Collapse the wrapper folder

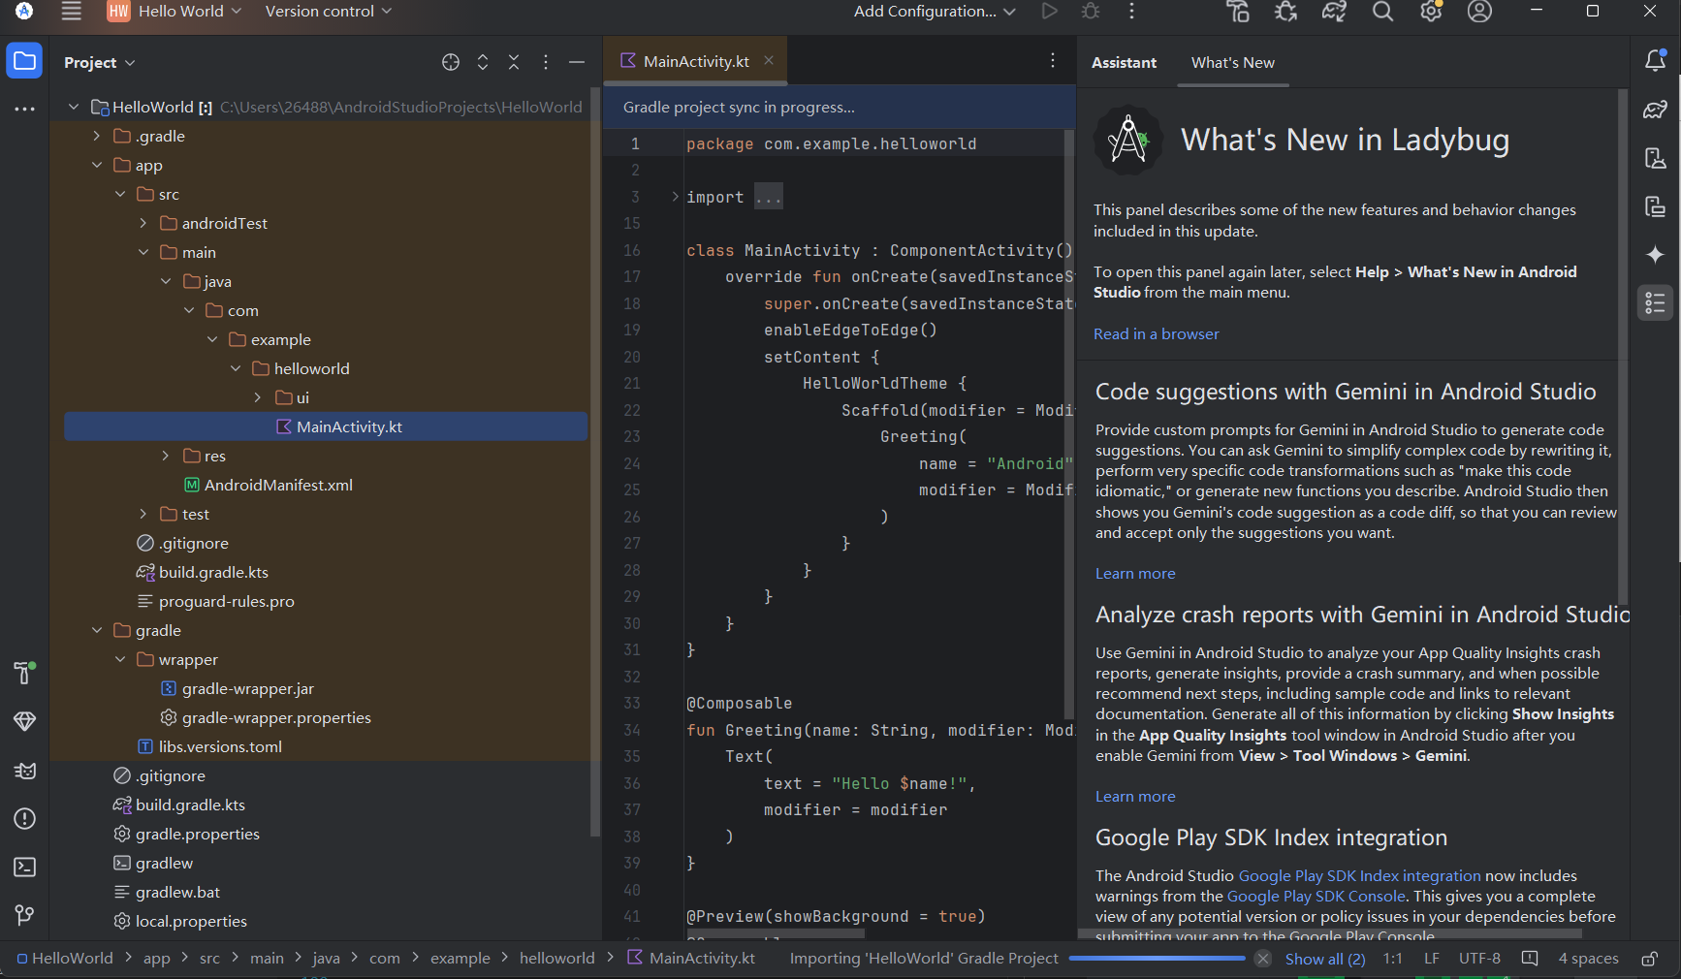click(120, 659)
